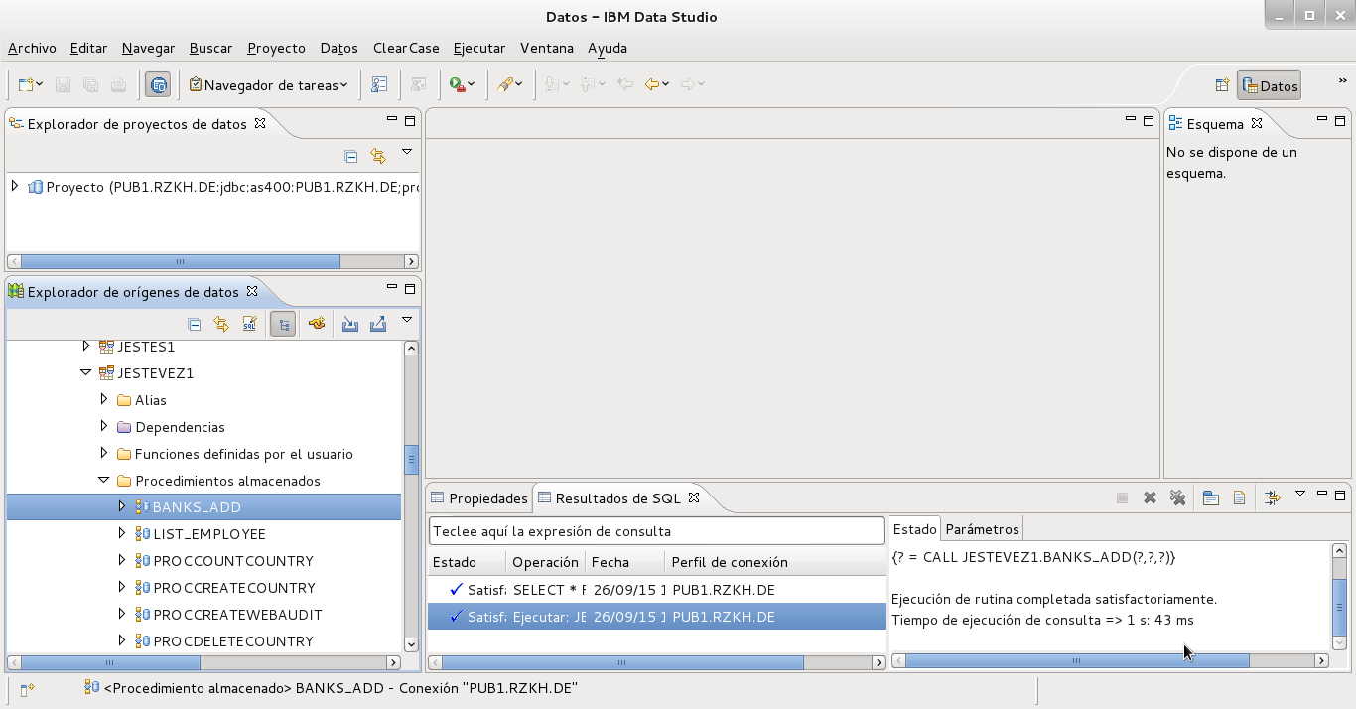Click the filters arrows icon in SQL results
The width and height of the screenshot is (1356, 709).
[1273, 498]
